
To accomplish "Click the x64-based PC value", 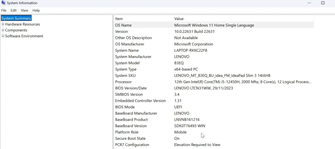I will (186, 69).
